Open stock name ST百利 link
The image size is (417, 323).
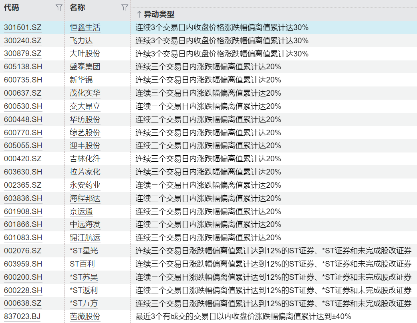pyautogui.click(x=82, y=264)
